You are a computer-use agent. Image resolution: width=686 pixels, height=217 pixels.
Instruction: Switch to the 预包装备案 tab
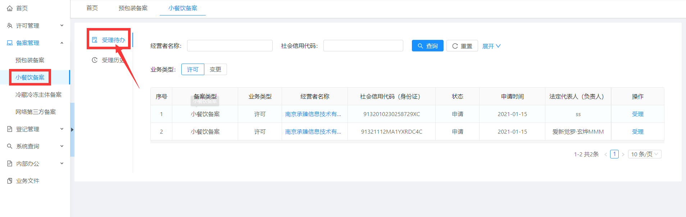[x=133, y=8]
